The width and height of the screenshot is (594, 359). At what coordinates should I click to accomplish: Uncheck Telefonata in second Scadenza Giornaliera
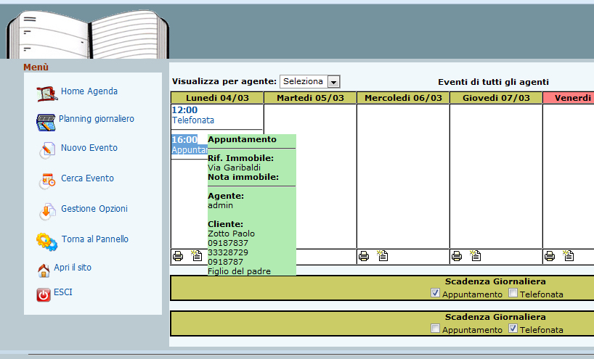[x=513, y=329]
